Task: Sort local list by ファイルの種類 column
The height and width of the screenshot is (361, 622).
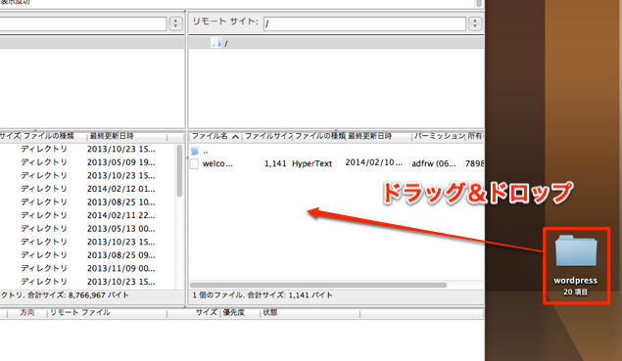Action: pos(54,136)
